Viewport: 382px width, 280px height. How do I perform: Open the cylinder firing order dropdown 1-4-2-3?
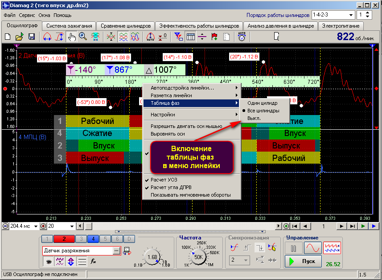[x=351, y=15]
